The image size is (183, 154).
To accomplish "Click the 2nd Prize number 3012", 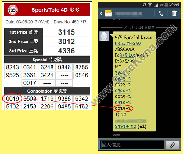I will point(66,42).
